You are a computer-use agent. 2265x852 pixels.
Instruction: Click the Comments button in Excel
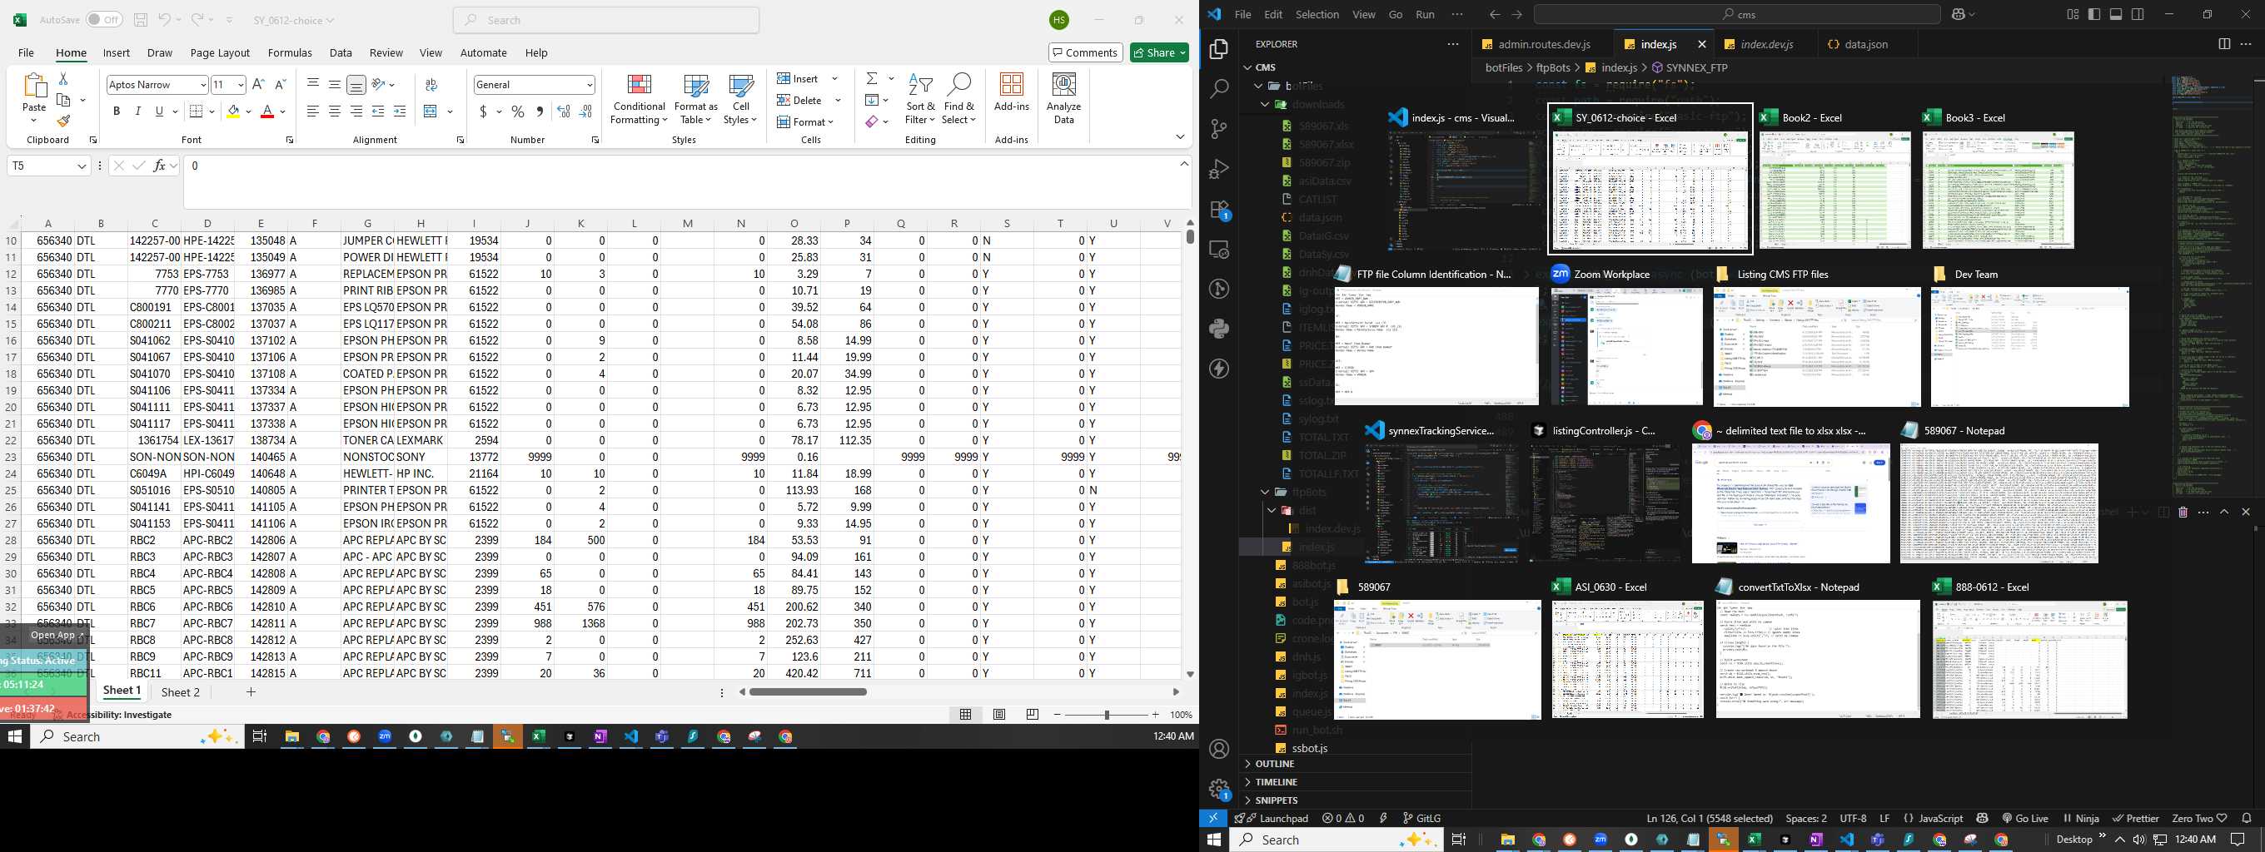(x=1085, y=52)
